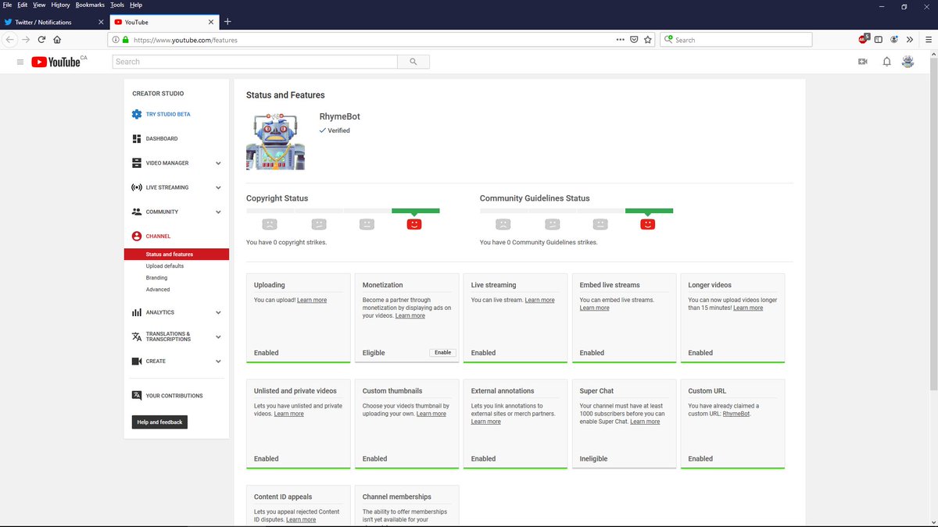Screen dimensions: 938x527
Task: Click the Firefox search box
Action: point(736,40)
